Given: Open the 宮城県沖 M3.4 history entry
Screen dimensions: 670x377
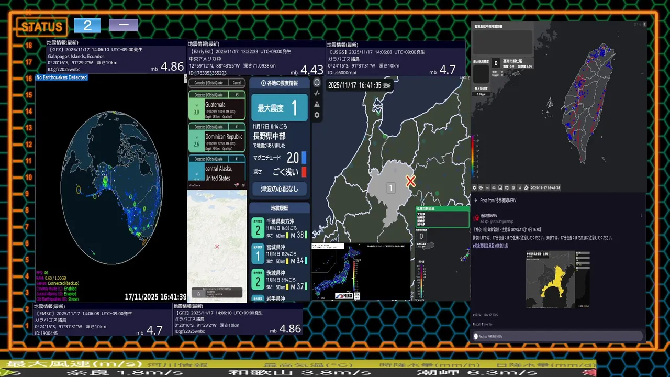Looking at the screenshot, I should [x=280, y=253].
